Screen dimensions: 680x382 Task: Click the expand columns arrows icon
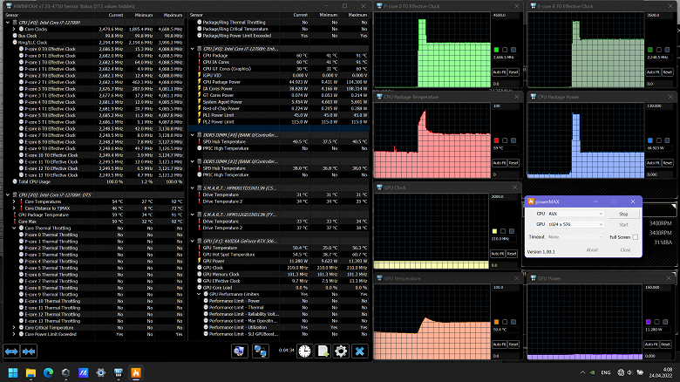[11, 351]
